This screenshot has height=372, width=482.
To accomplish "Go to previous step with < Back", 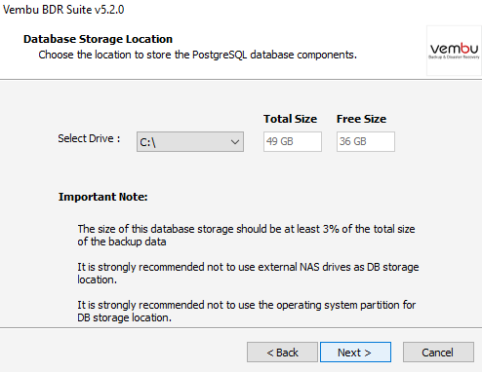I will point(282,353).
